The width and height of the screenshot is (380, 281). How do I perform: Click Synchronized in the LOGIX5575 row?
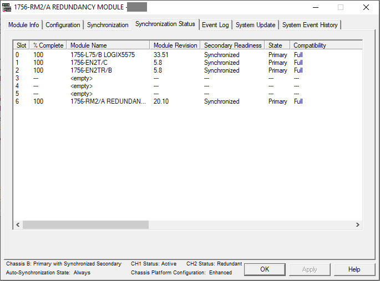pos(221,55)
